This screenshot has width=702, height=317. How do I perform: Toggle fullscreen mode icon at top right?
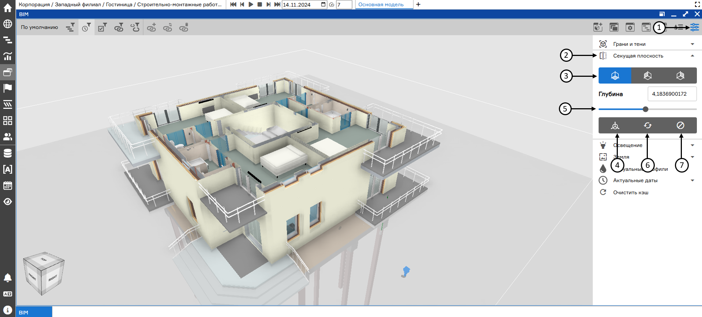(x=697, y=4)
